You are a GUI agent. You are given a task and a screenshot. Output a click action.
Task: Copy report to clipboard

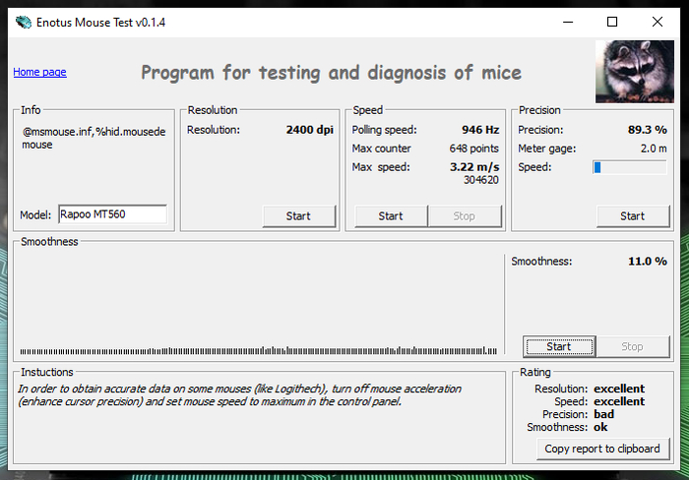pos(602,449)
